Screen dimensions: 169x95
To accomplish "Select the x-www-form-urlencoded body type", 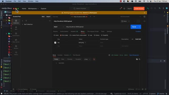I will 78,35.
